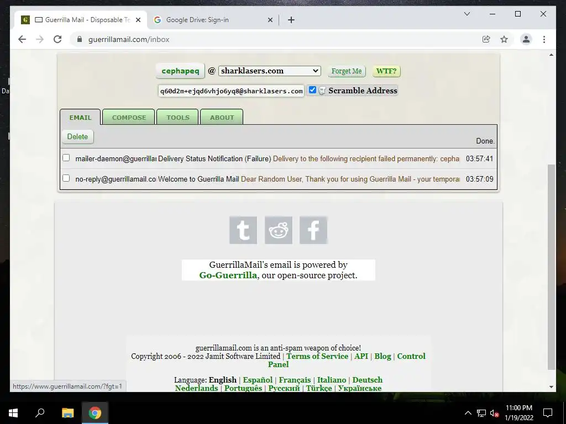Open Windows taskbar search
Viewport: 566px width, 424px height.
(40, 413)
